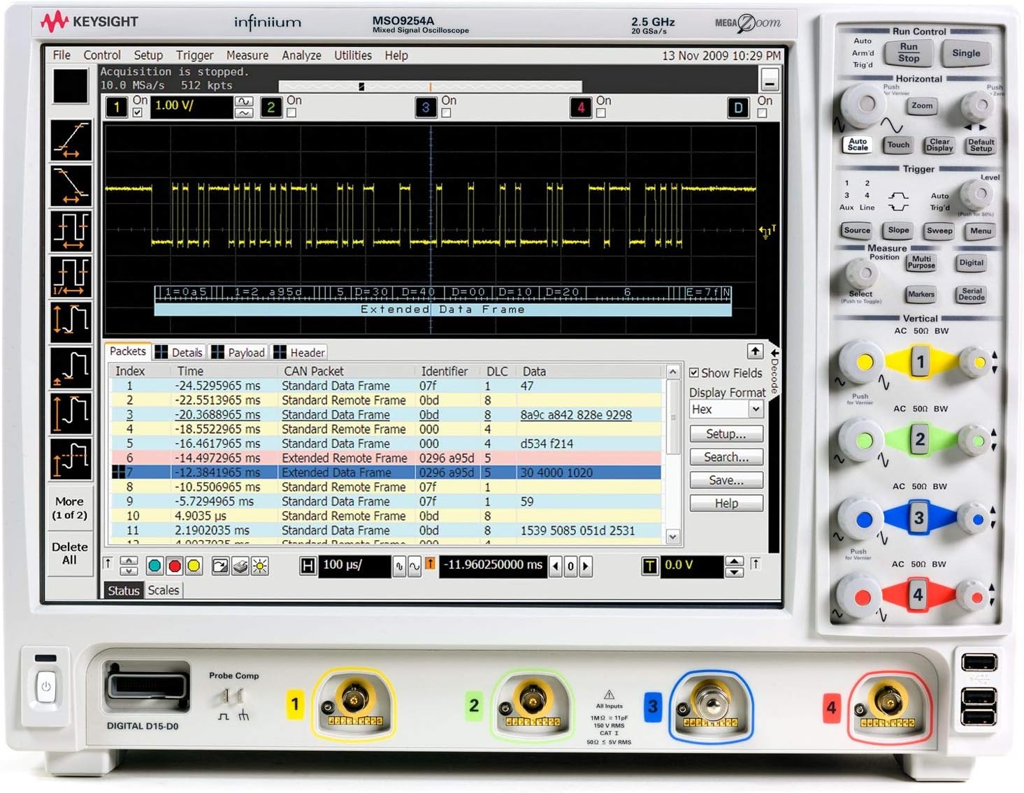The width and height of the screenshot is (1024, 793).
Task: Click the minimize bar button at top right of display
Action: [x=770, y=80]
